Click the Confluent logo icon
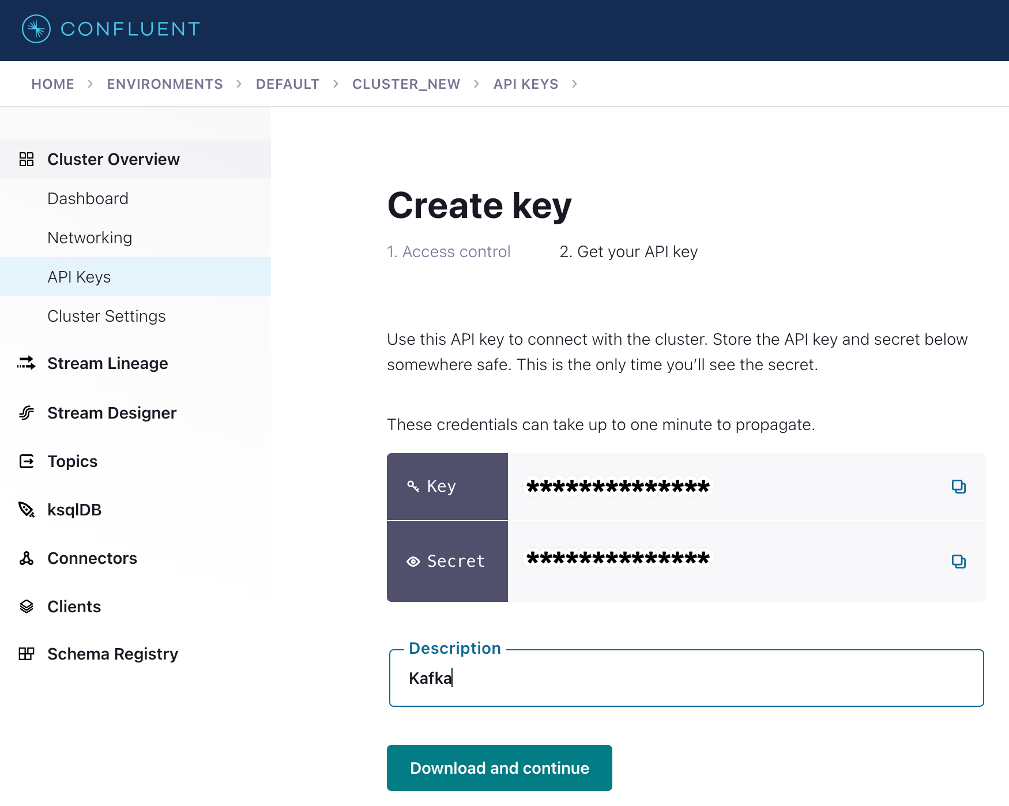Image resolution: width=1009 pixels, height=806 pixels. point(36,29)
